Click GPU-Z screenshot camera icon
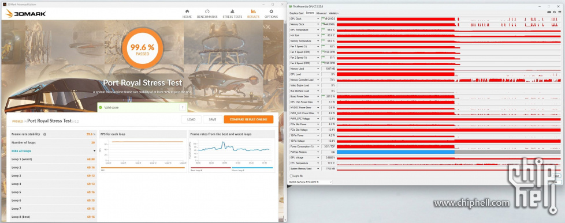 click(549, 13)
